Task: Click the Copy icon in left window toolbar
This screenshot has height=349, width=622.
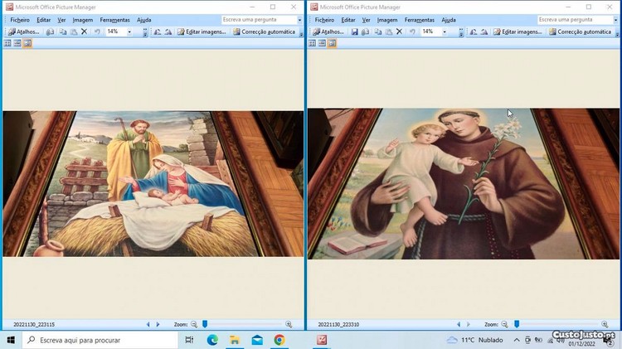Action: [63, 32]
